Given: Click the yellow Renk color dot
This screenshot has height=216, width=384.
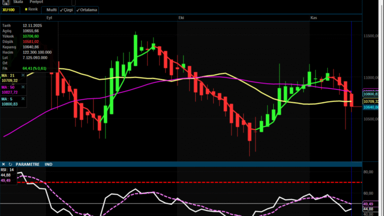Looking at the screenshot, I should tap(26, 9).
